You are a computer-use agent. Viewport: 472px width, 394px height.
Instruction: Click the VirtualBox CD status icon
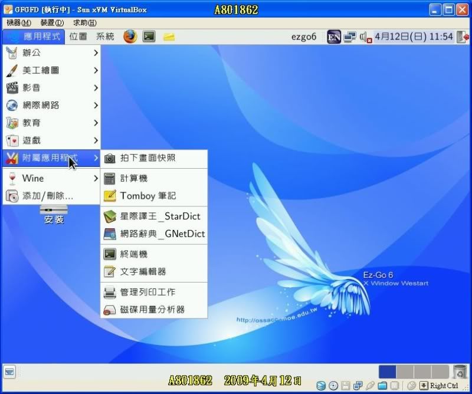[x=333, y=386]
